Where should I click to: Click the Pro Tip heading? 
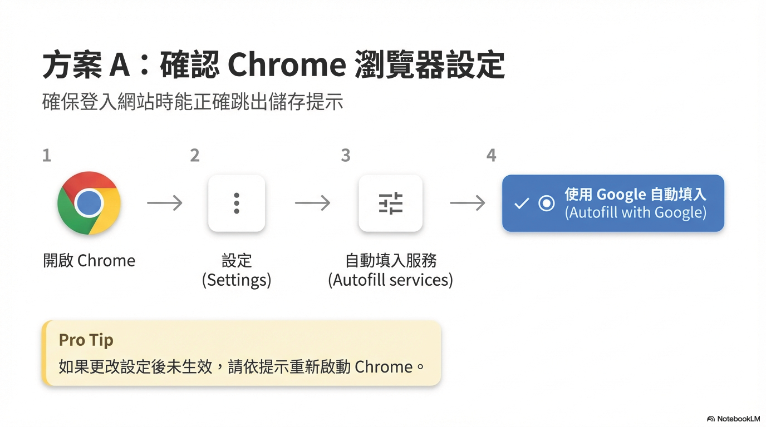tap(86, 340)
